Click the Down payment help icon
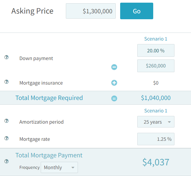The height and width of the screenshot is (176, 191). [6, 57]
